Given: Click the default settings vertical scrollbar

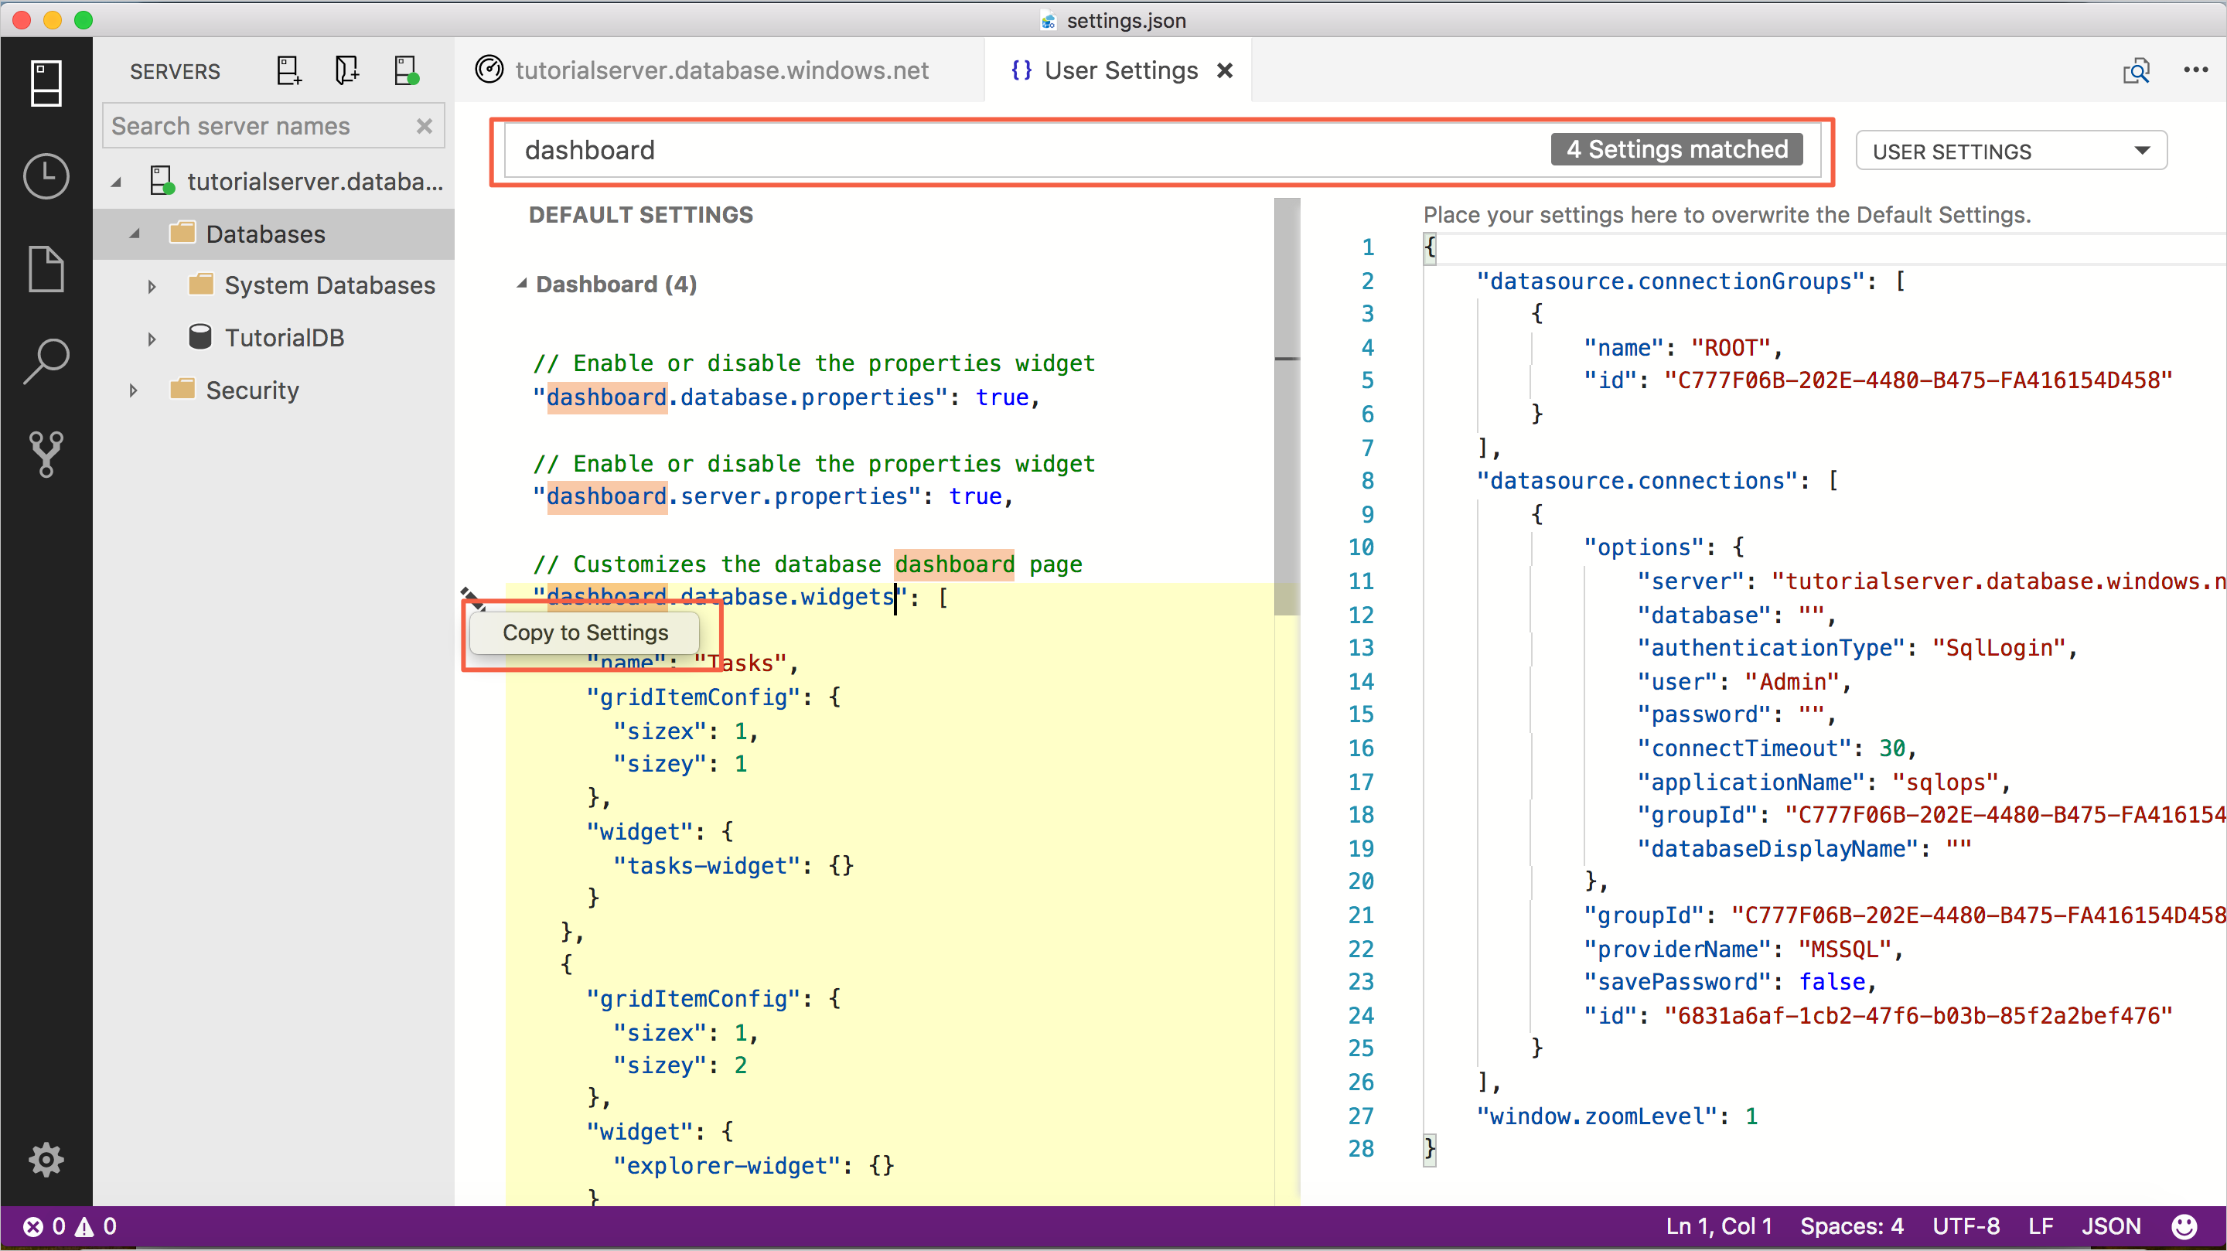Looking at the screenshot, I should [1287, 407].
